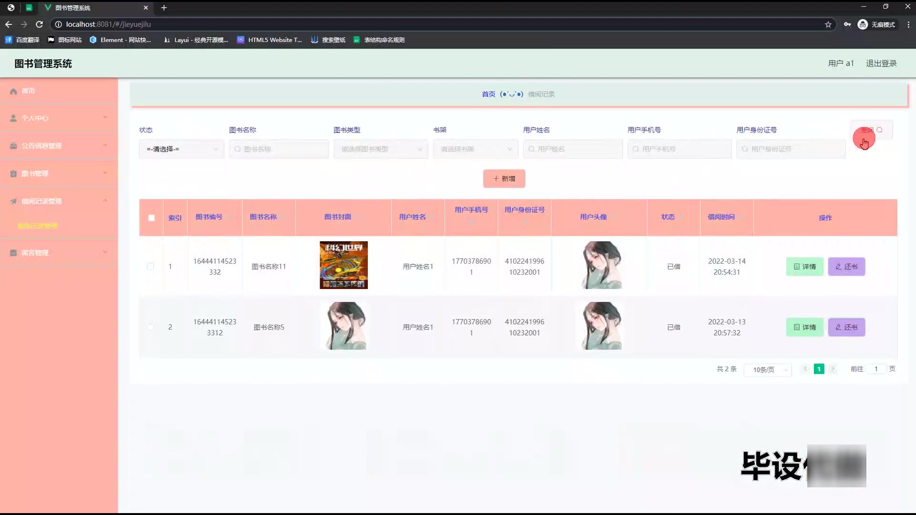
Task: Expand the 个人中心 sidebar menu
Action: [59, 118]
